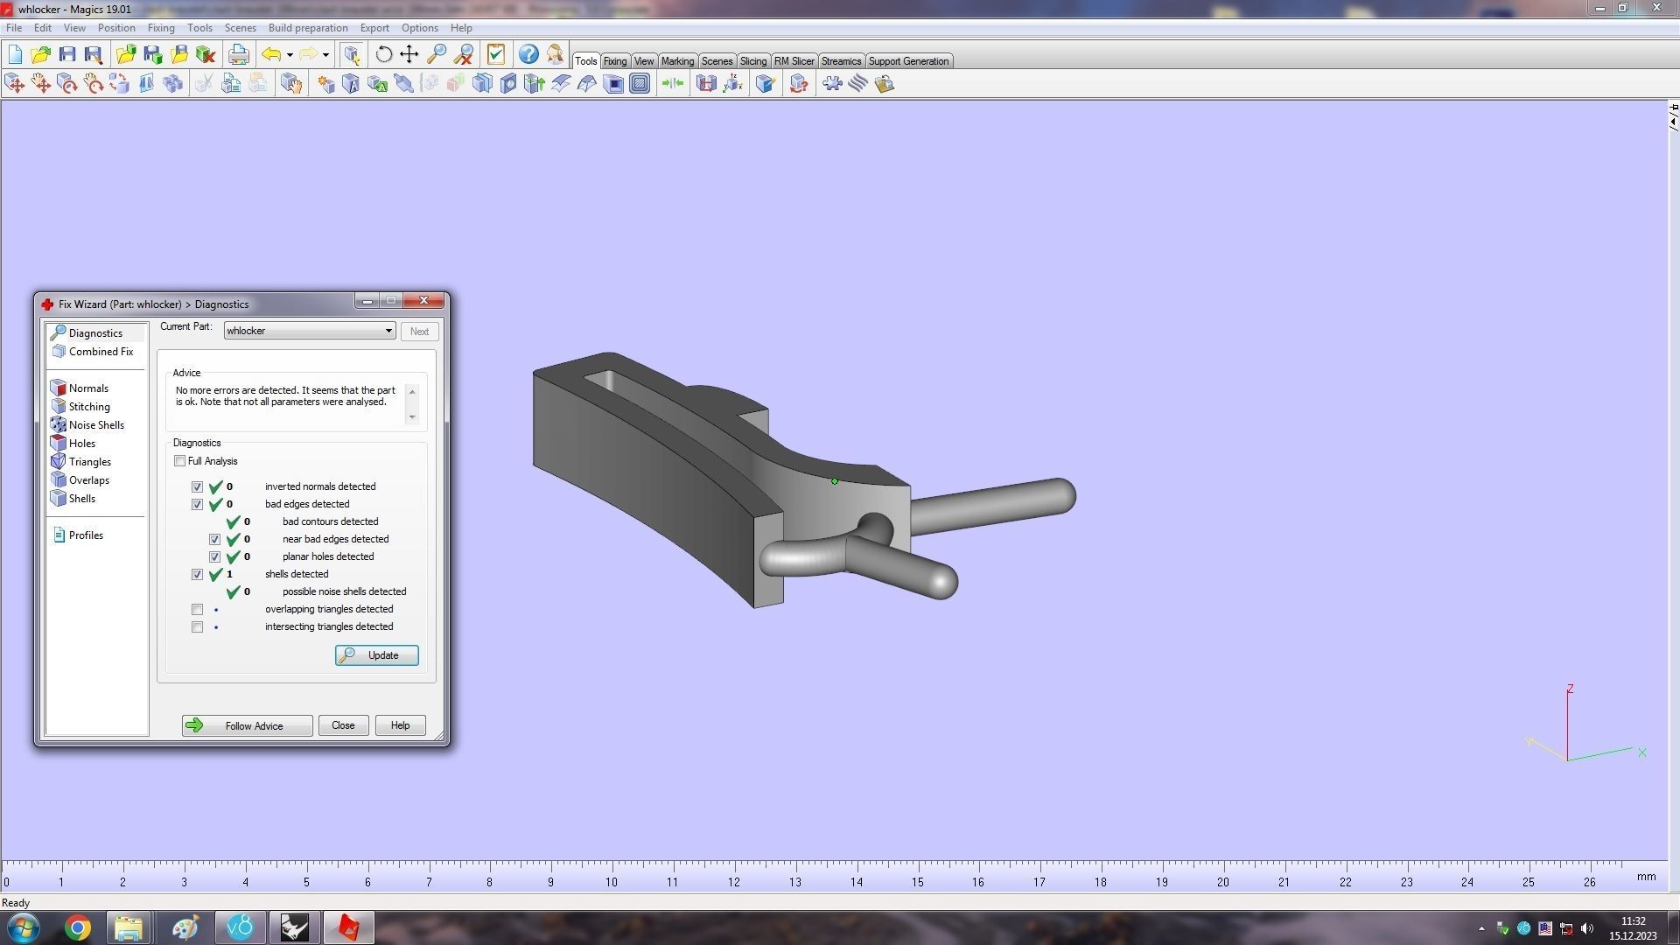Uncheck the inverted normals detected checkbox
This screenshot has width=1680, height=945.
[197, 487]
